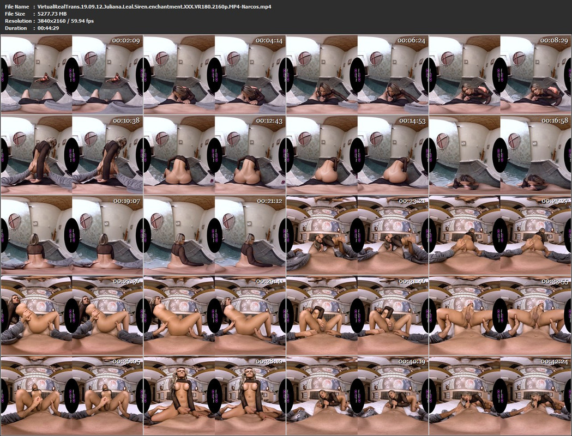This screenshot has height=436, width=572.
Task: Pick the frame stamped 00:19:07
Action: [71, 235]
